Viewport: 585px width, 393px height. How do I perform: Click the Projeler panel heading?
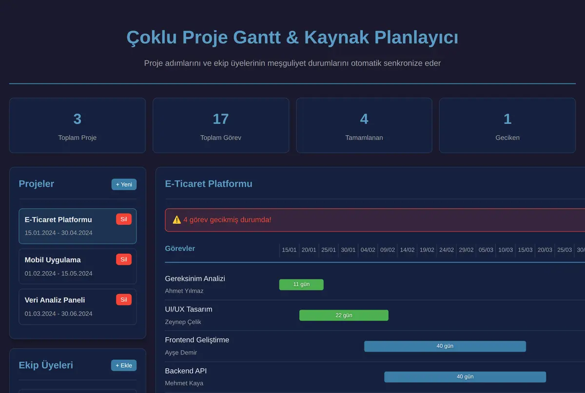pos(37,184)
